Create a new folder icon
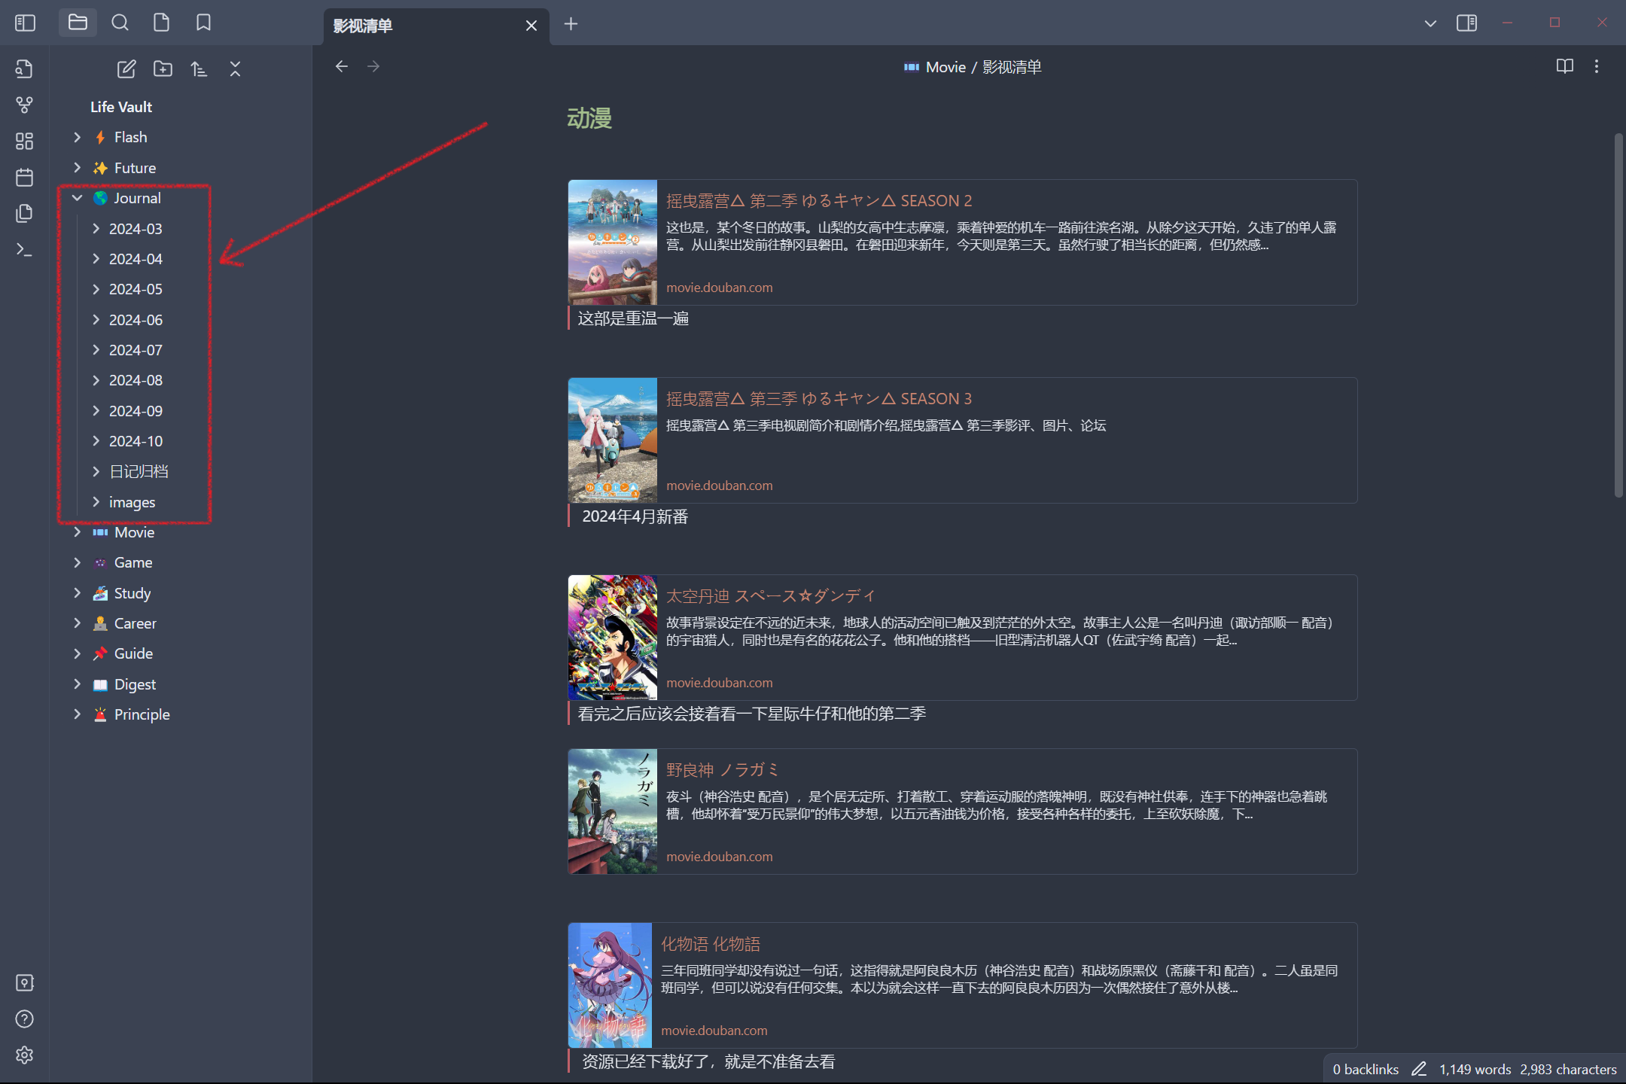This screenshot has height=1084, width=1626. tap(163, 69)
